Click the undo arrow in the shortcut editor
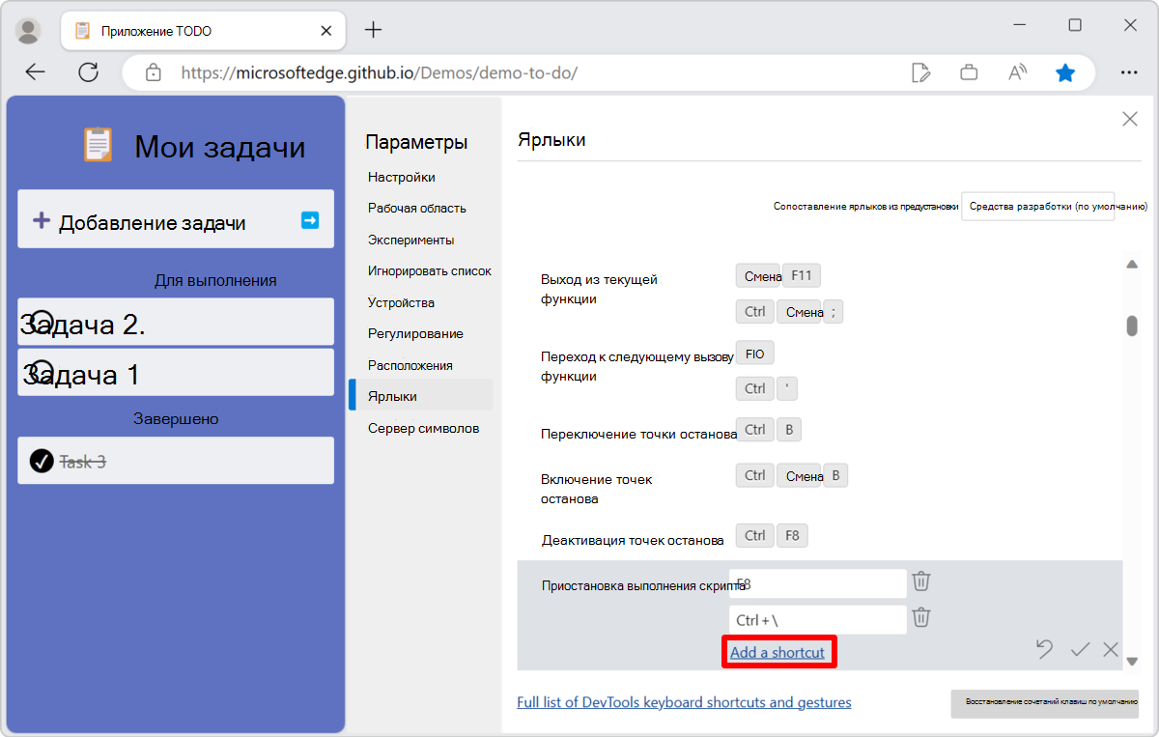This screenshot has height=737, width=1159. pos(1044,650)
